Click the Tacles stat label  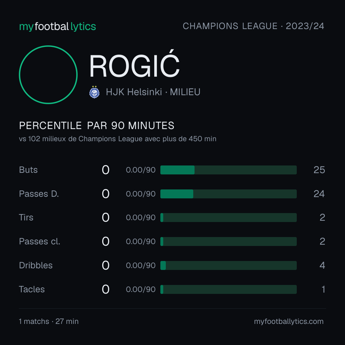point(32,289)
